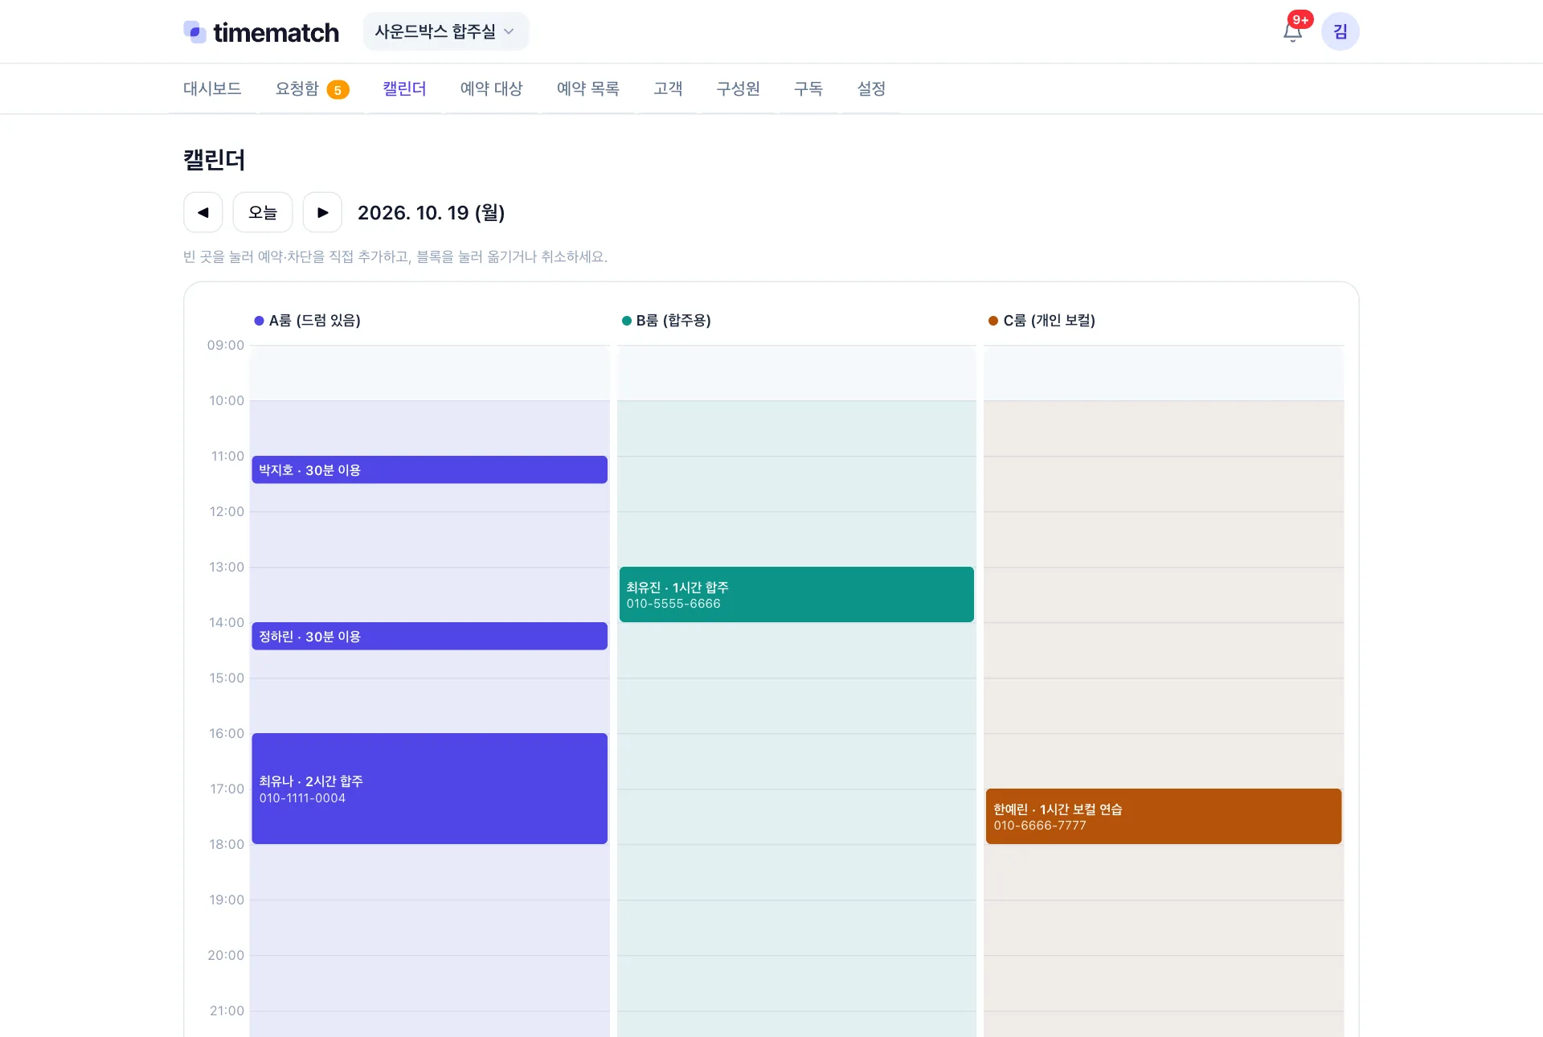Click the orange dot beside C룸
The height and width of the screenshot is (1037, 1543).
993,321
